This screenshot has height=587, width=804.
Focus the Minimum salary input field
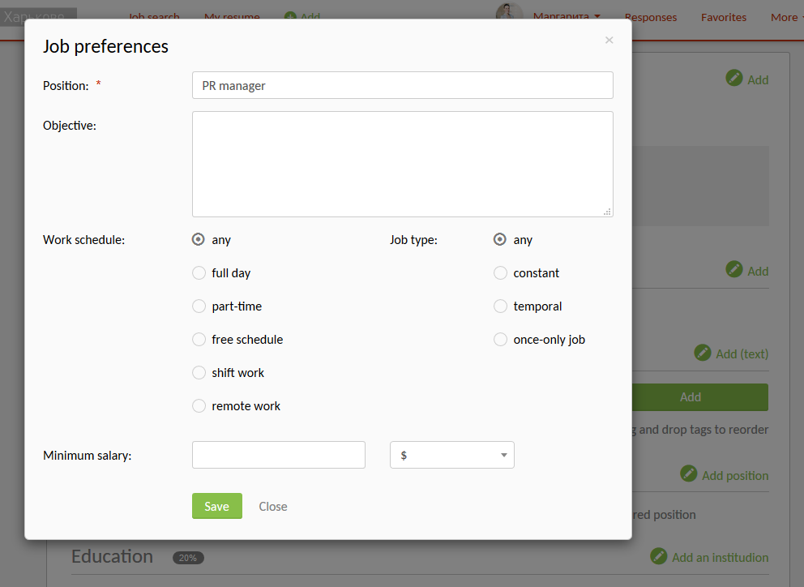pyautogui.click(x=278, y=456)
